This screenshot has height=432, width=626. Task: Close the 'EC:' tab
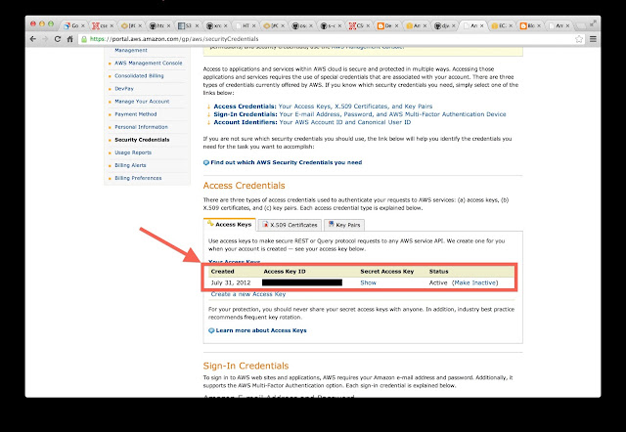click(511, 26)
